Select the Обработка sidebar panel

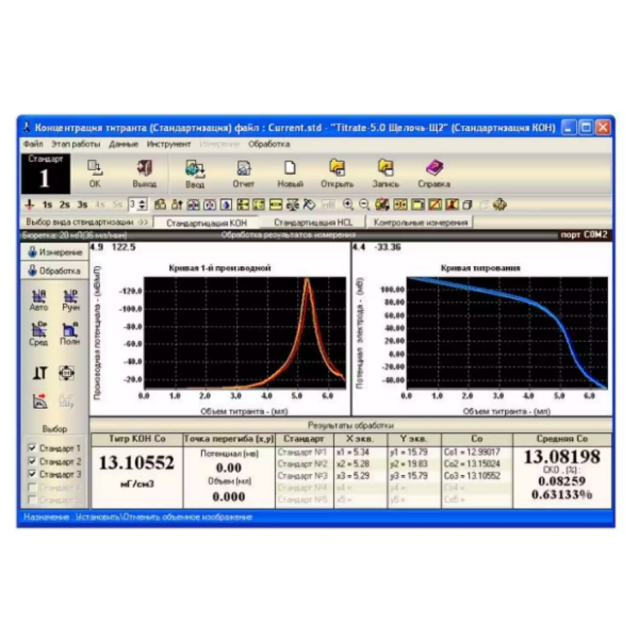pos(55,270)
